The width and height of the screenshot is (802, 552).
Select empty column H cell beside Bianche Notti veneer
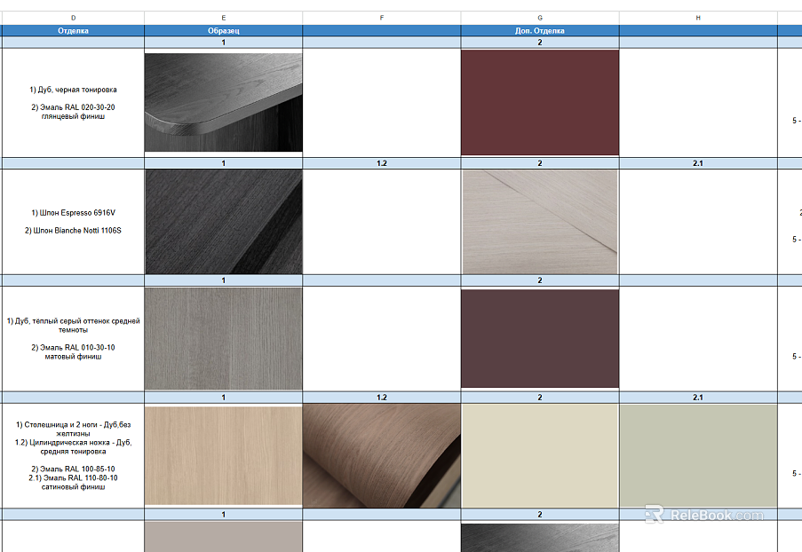point(698,222)
